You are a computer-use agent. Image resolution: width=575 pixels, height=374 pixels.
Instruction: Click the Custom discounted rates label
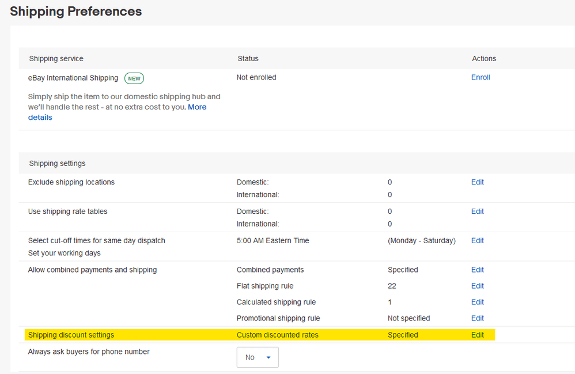click(x=278, y=335)
